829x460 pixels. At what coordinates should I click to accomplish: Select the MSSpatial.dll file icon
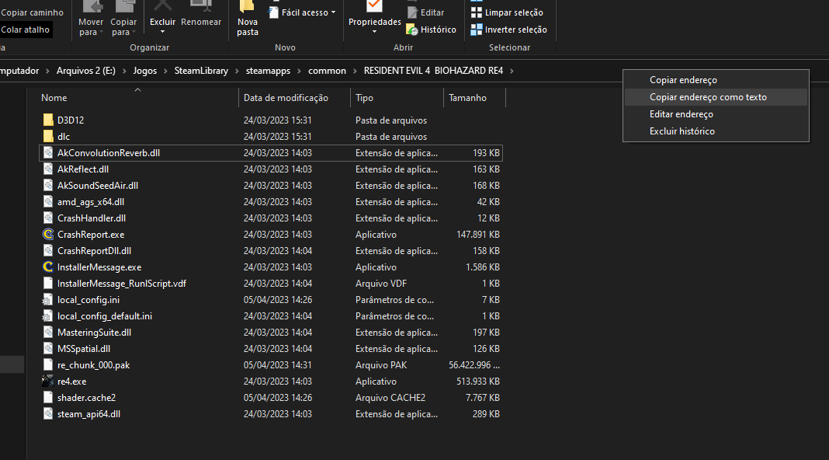[x=48, y=348]
